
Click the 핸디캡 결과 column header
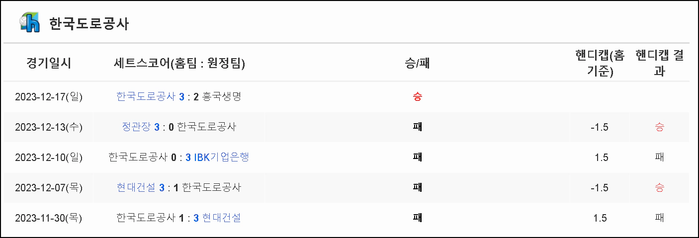click(x=659, y=64)
